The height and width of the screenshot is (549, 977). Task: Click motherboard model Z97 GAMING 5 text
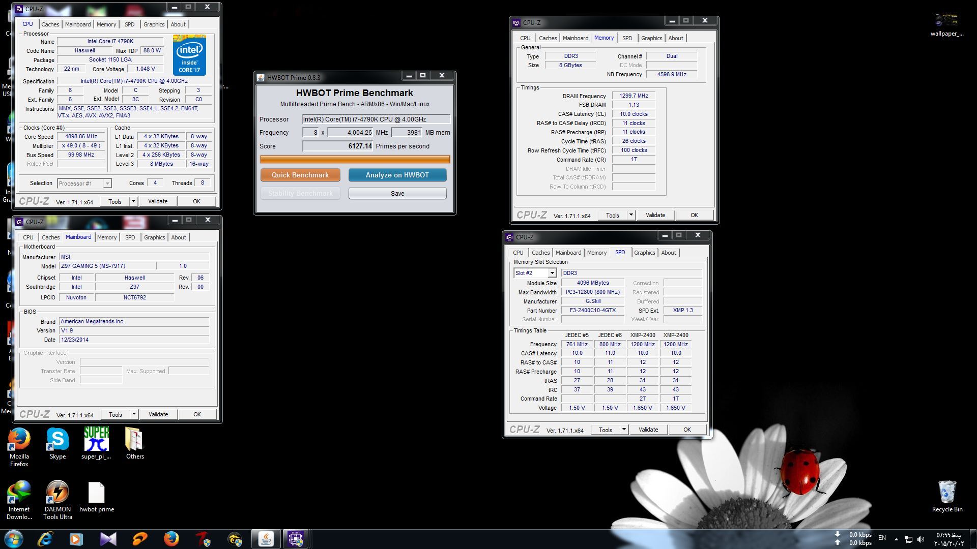pyautogui.click(x=93, y=266)
